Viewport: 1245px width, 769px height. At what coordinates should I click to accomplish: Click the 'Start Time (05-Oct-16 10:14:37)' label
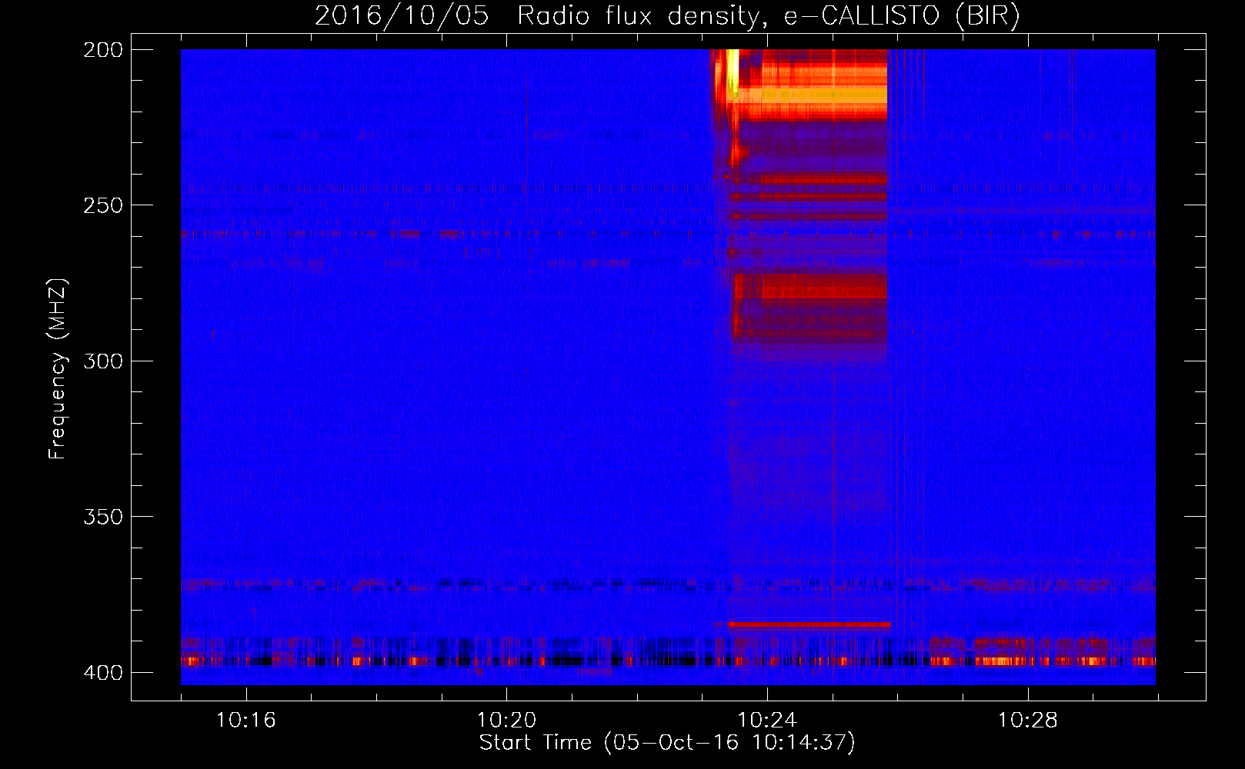pyautogui.click(x=667, y=743)
